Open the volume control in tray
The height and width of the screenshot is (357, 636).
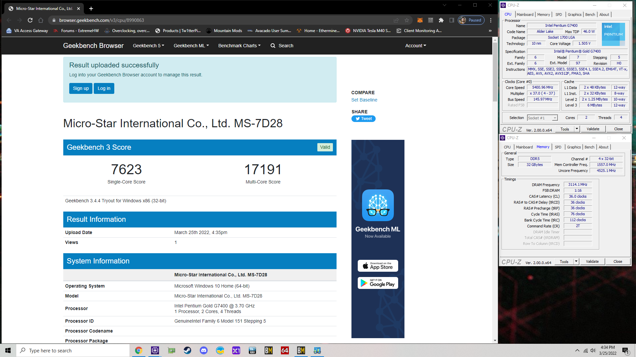(593, 350)
